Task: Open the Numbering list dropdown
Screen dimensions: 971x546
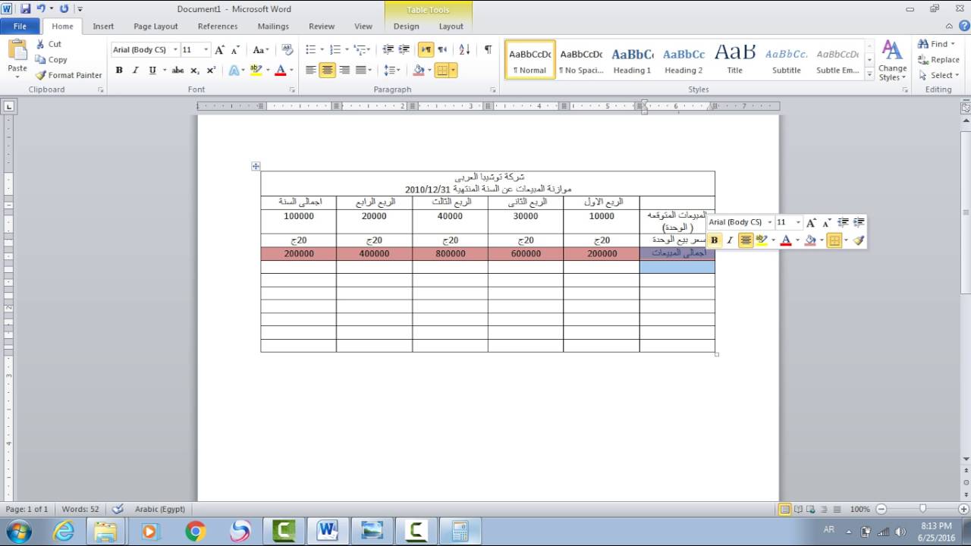Action: (x=347, y=50)
